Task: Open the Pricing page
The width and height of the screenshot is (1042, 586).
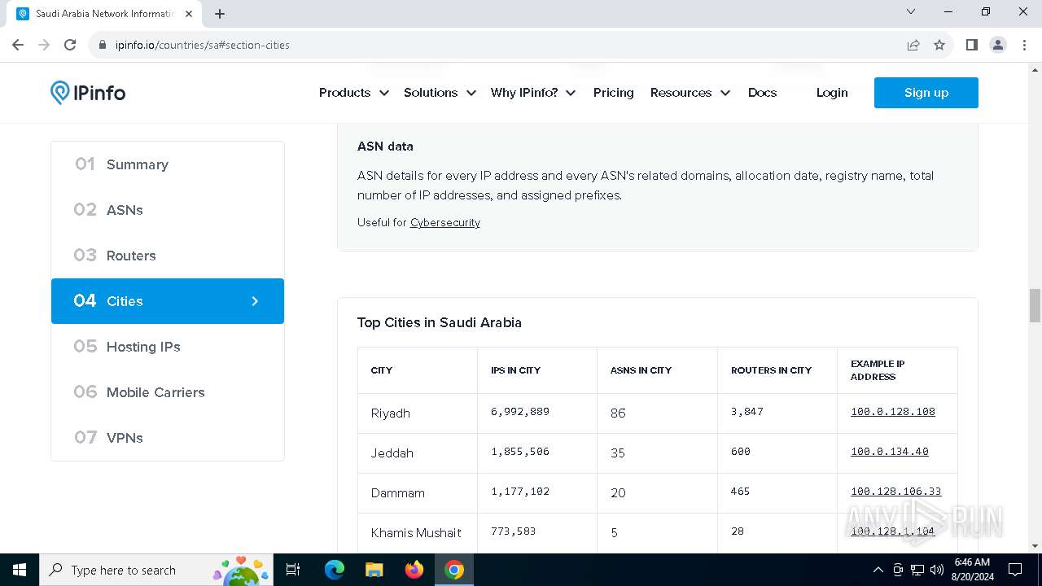Action: click(614, 93)
